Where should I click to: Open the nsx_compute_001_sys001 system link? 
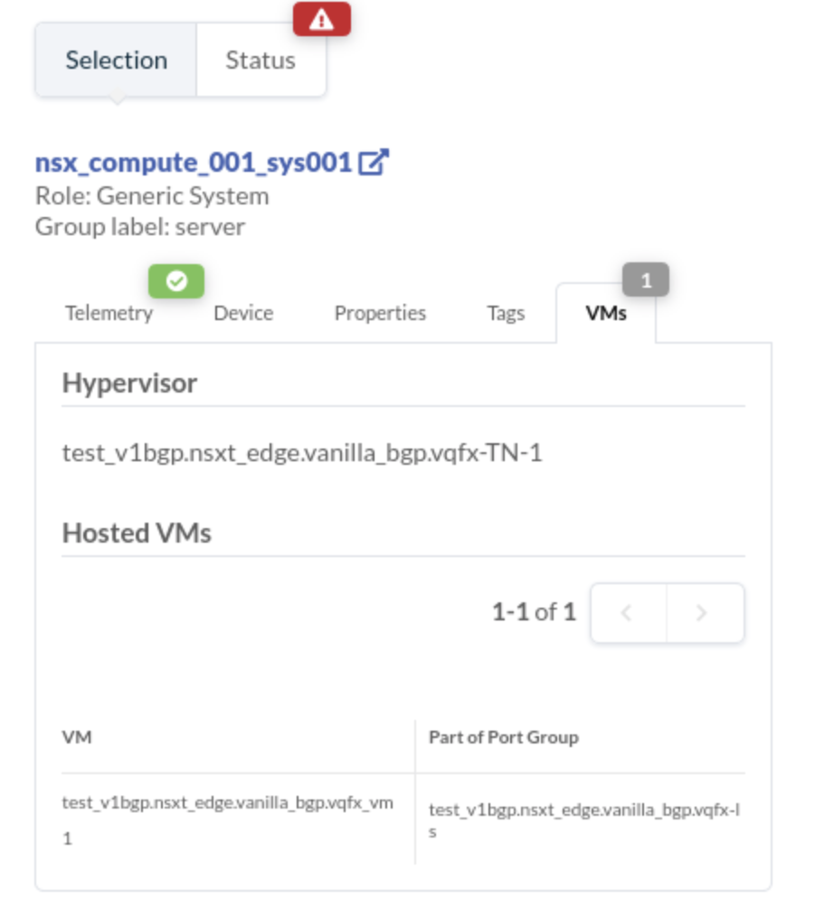(194, 163)
